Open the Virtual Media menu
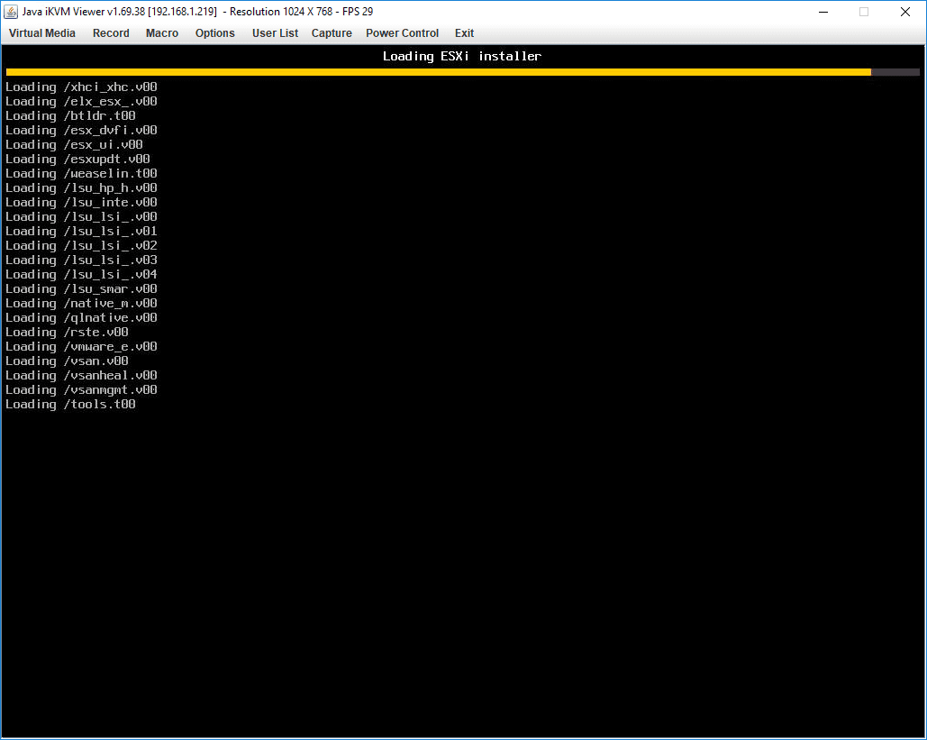This screenshot has height=740, width=927. click(41, 33)
